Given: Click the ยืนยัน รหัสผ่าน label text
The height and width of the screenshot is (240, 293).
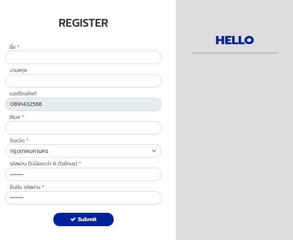Looking at the screenshot, I should point(25,187).
